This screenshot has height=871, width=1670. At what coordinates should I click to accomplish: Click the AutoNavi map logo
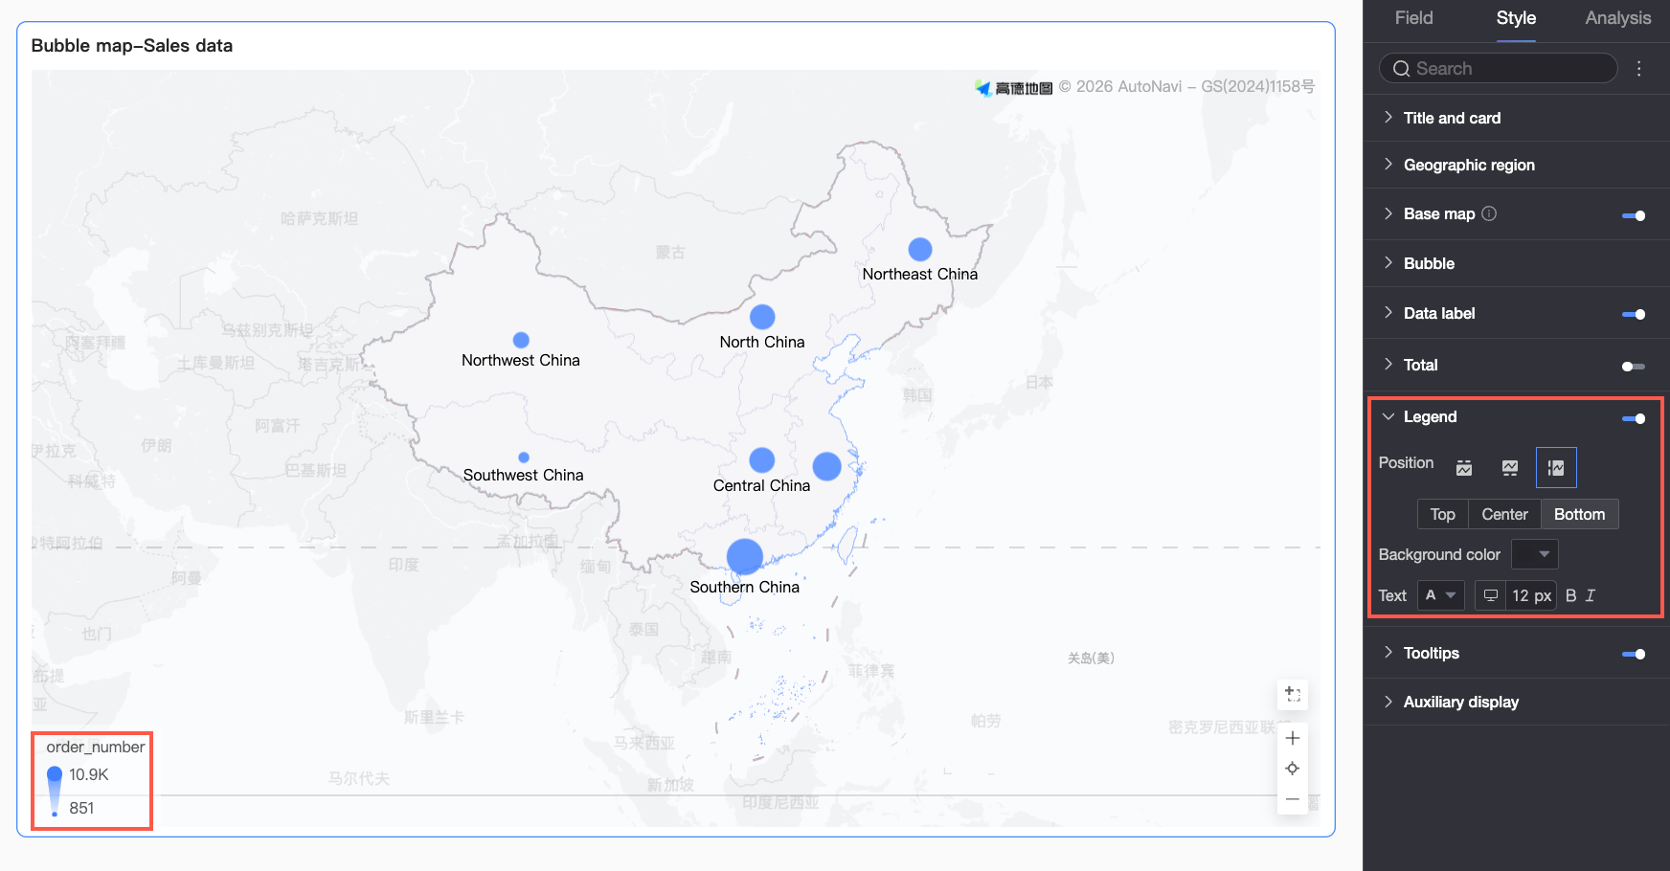click(1014, 88)
